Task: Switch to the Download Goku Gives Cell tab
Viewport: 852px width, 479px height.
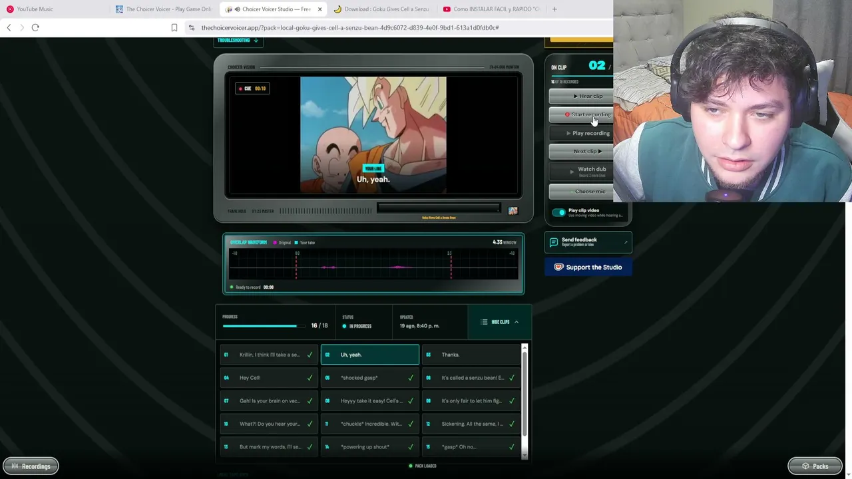Action: pyautogui.click(x=381, y=9)
